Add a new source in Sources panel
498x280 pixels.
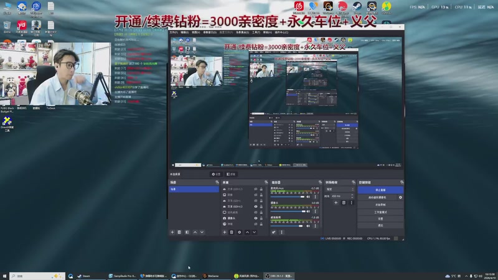point(225,232)
